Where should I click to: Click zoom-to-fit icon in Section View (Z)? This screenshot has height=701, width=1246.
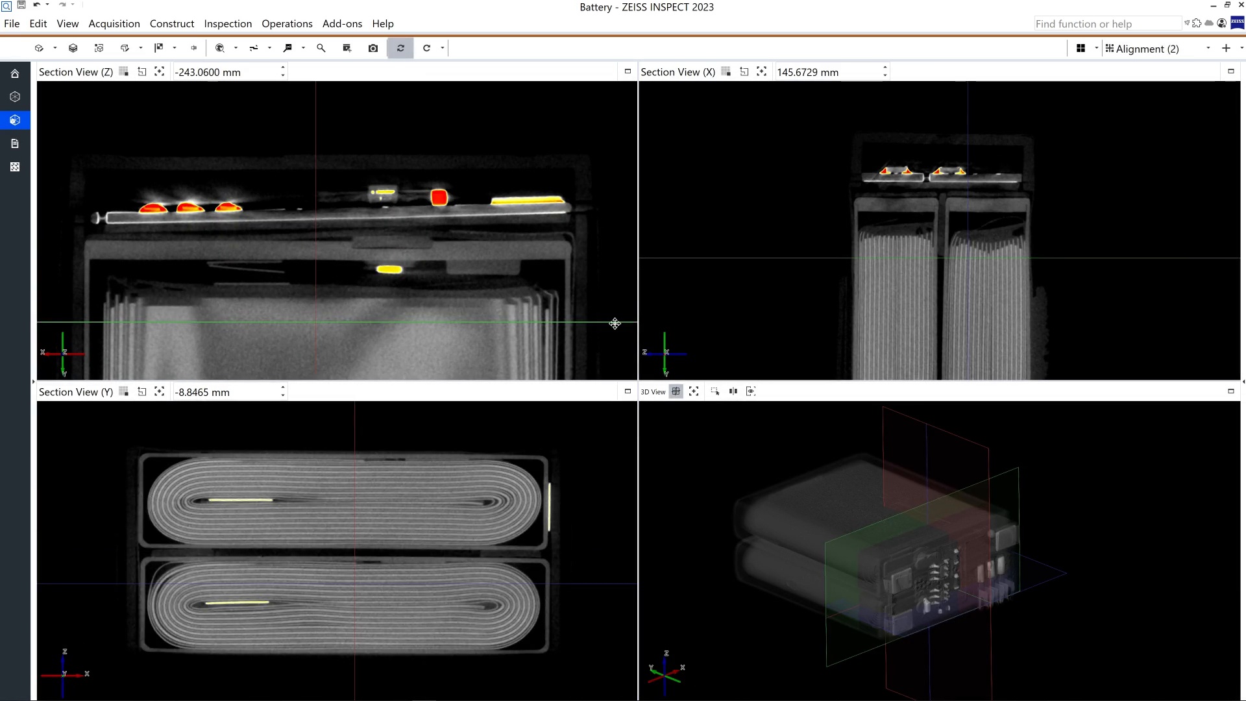tap(160, 72)
